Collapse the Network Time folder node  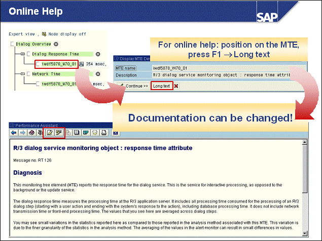(22, 73)
